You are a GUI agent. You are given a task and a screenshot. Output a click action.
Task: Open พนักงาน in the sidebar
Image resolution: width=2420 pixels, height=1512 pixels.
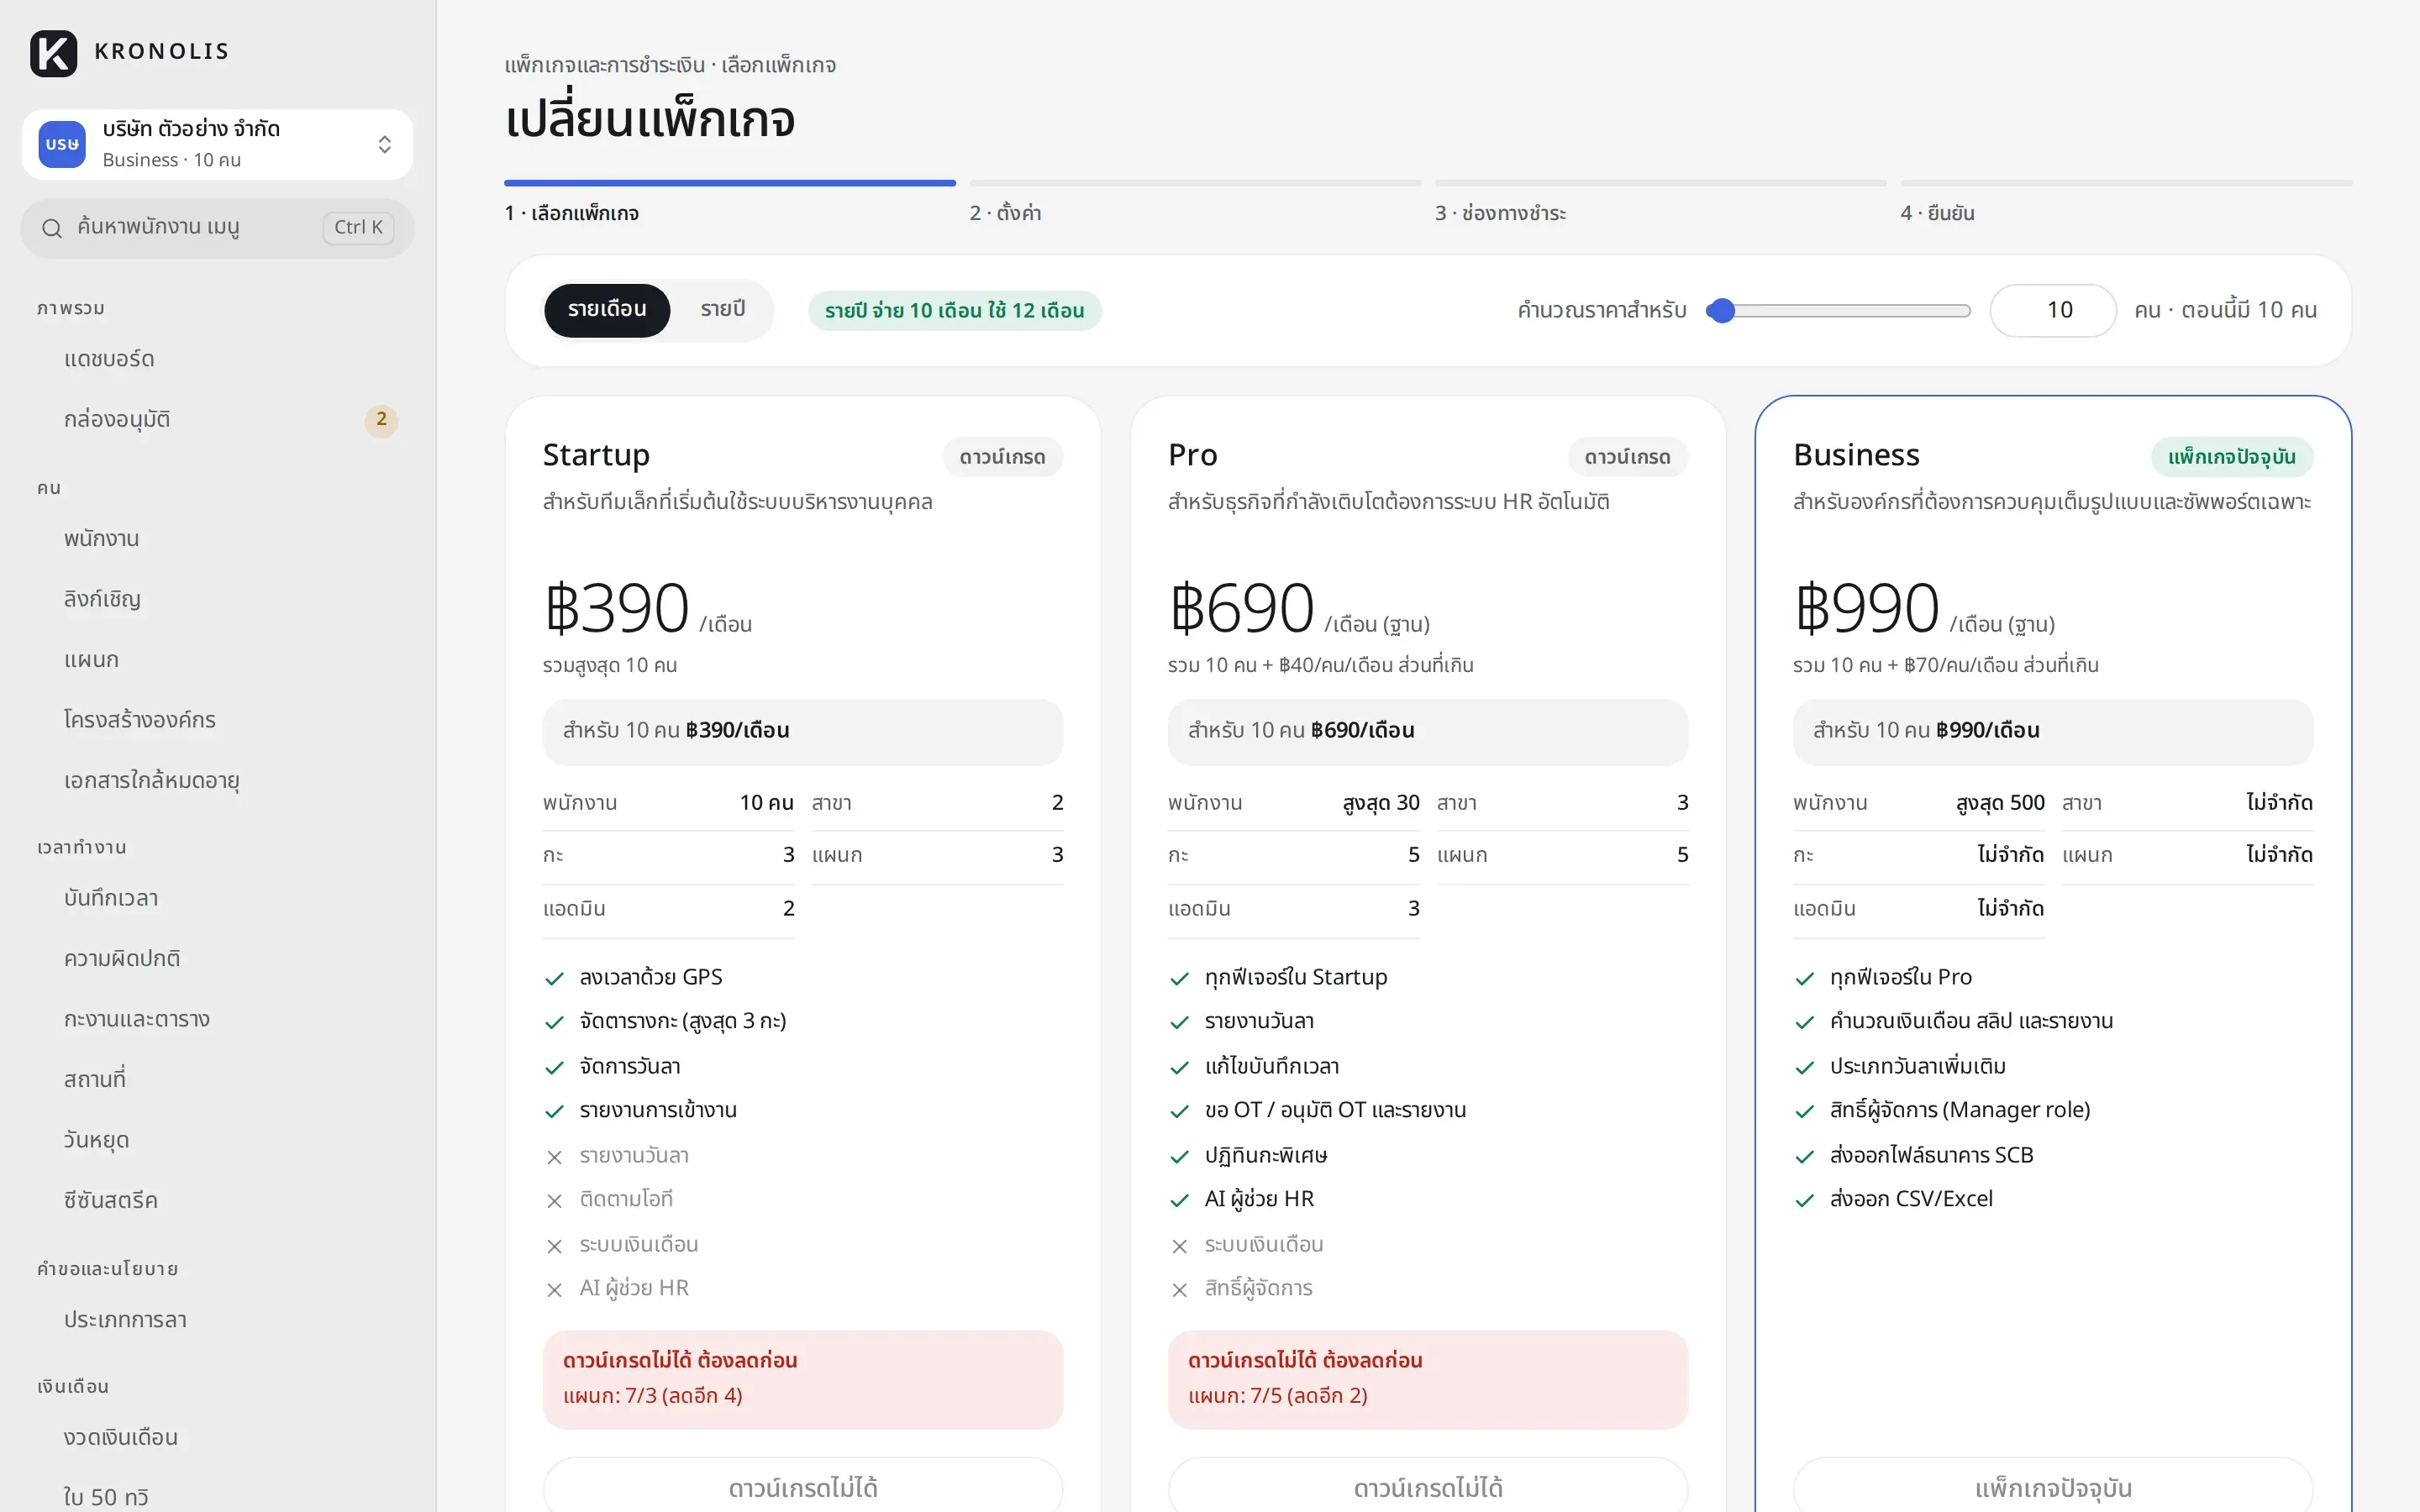tap(217, 539)
